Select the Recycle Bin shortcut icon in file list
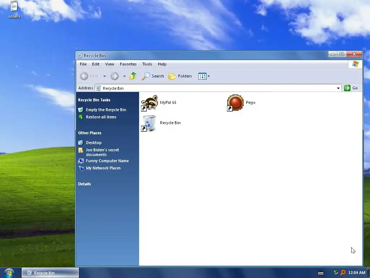 (149, 123)
